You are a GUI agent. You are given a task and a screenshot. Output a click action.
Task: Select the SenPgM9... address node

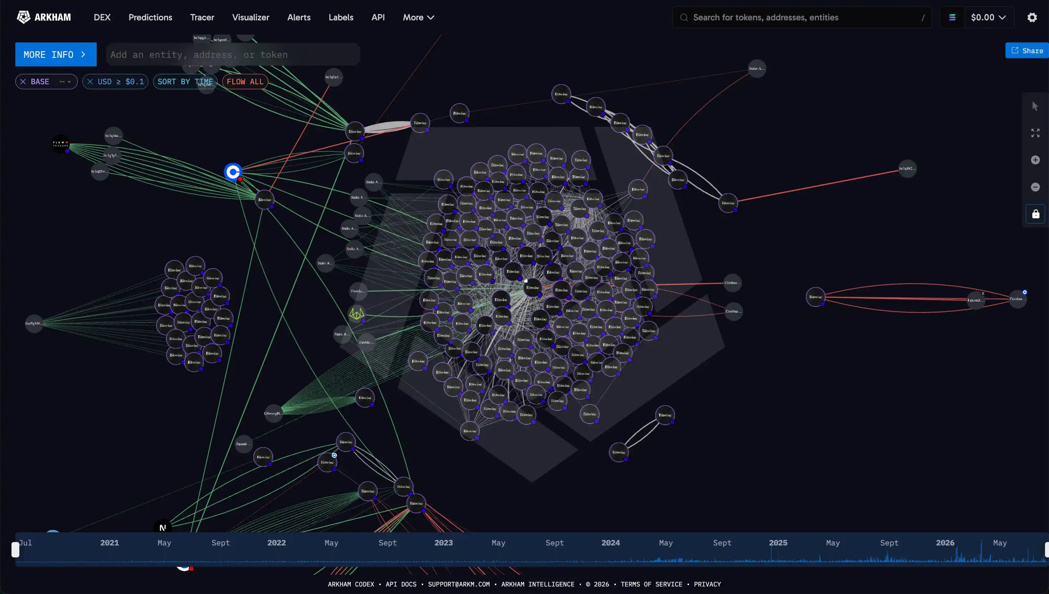(34, 323)
